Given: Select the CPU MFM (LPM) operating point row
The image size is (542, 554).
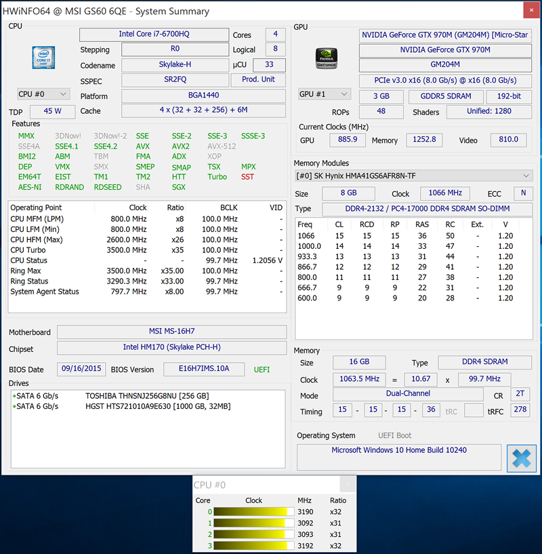Looking at the screenshot, I should pos(146,219).
